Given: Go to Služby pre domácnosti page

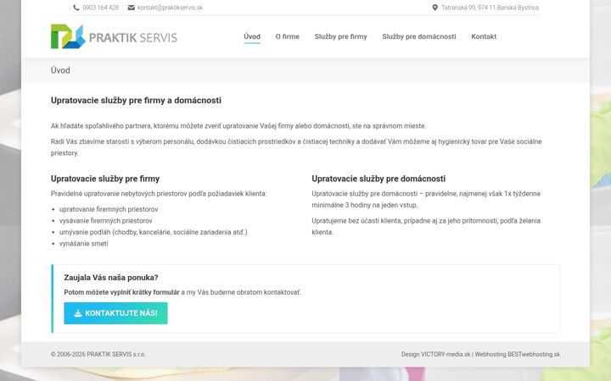Looking at the screenshot, I should click(x=419, y=36).
